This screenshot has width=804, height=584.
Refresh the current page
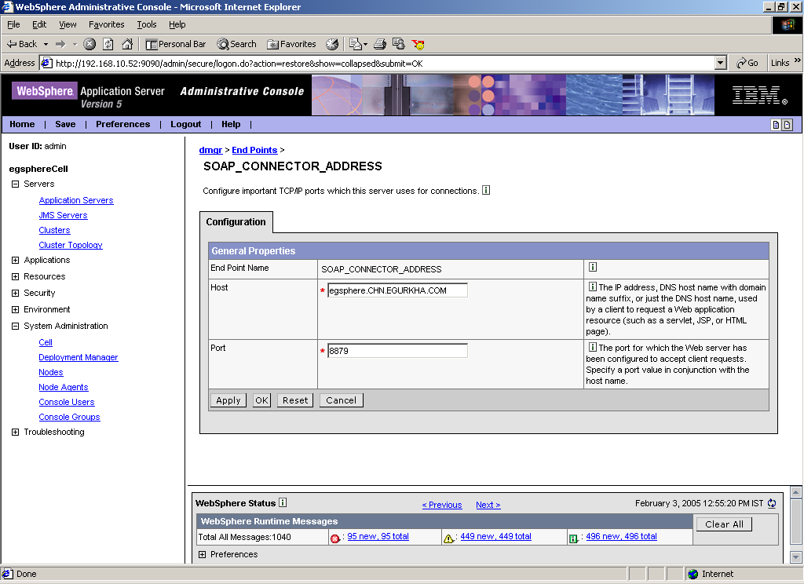pyautogui.click(x=108, y=44)
